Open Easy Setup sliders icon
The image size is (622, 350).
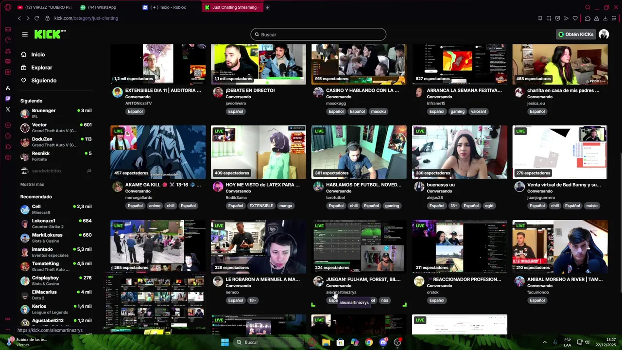(x=614, y=18)
